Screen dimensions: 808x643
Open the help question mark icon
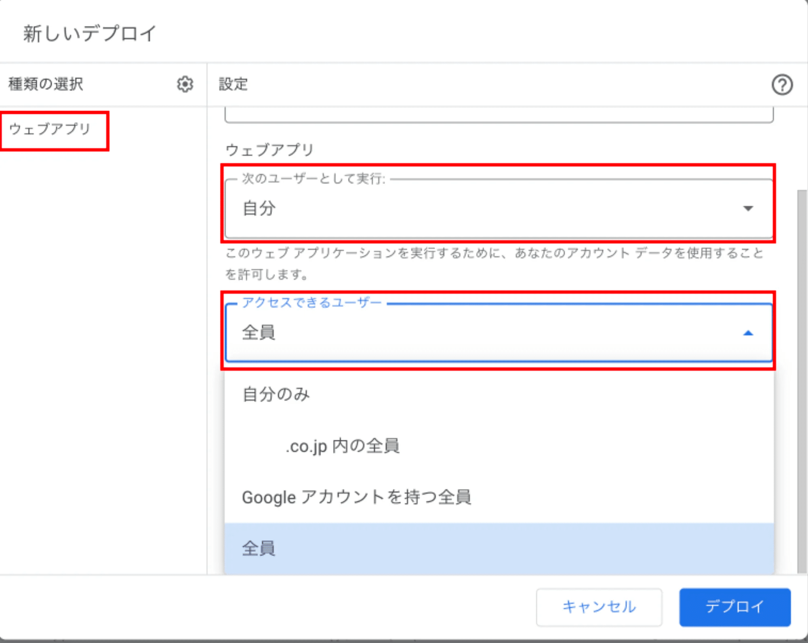coord(782,85)
